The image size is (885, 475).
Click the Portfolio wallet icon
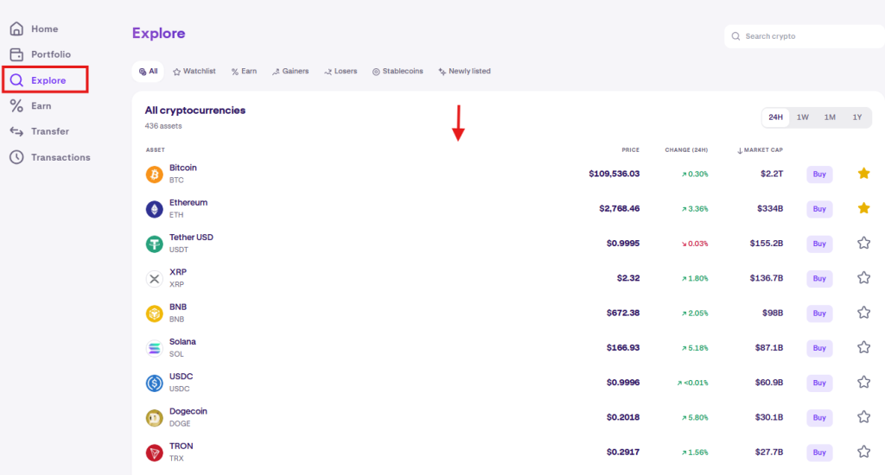click(16, 54)
